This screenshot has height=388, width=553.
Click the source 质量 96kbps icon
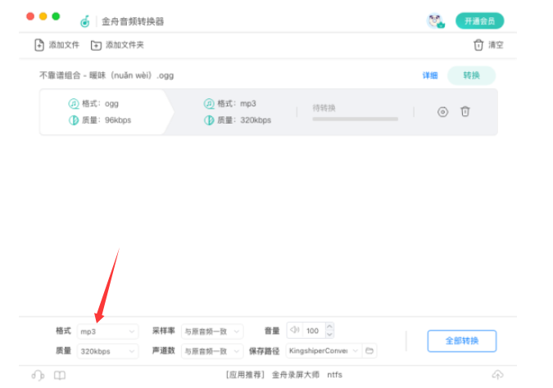[x=74, y=120]
